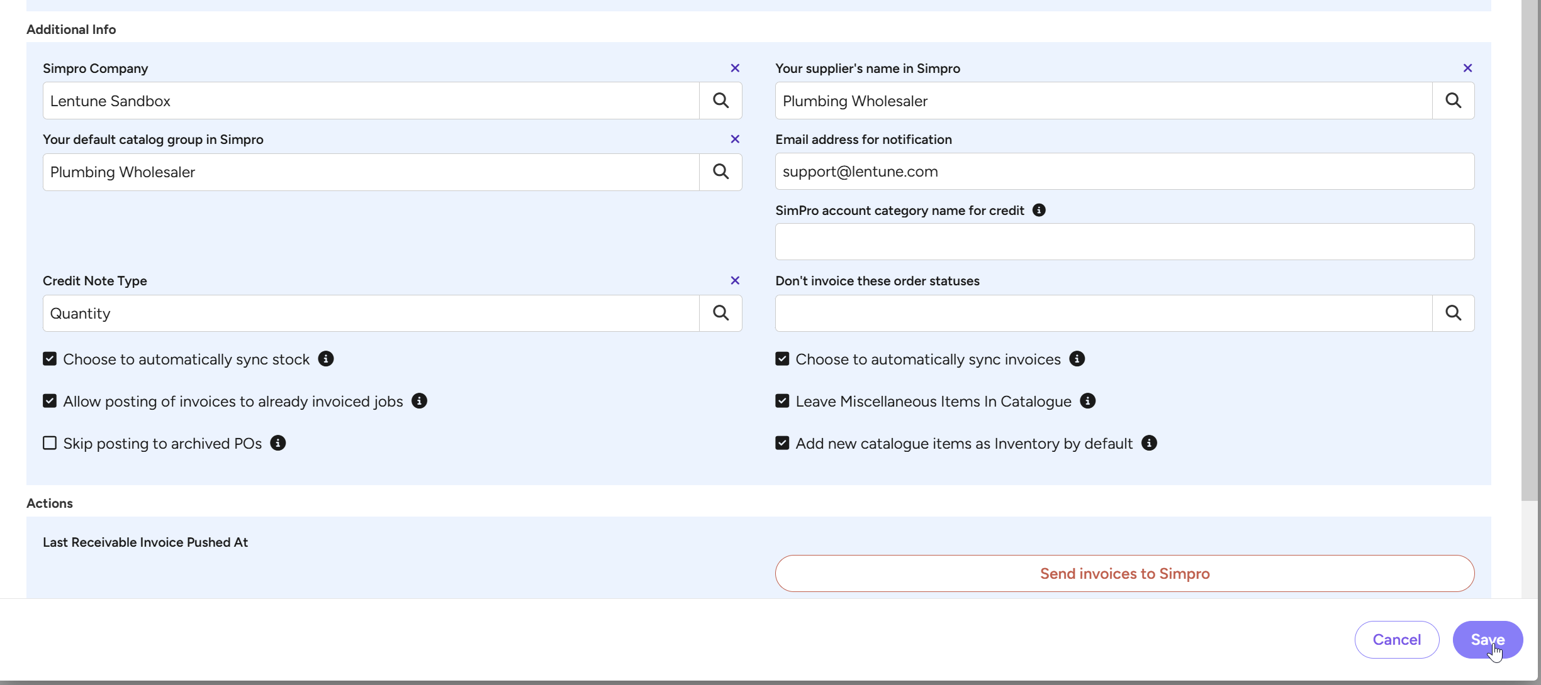Uncheck Add new catalogue items as Inventory

click(x=782, y=443)
